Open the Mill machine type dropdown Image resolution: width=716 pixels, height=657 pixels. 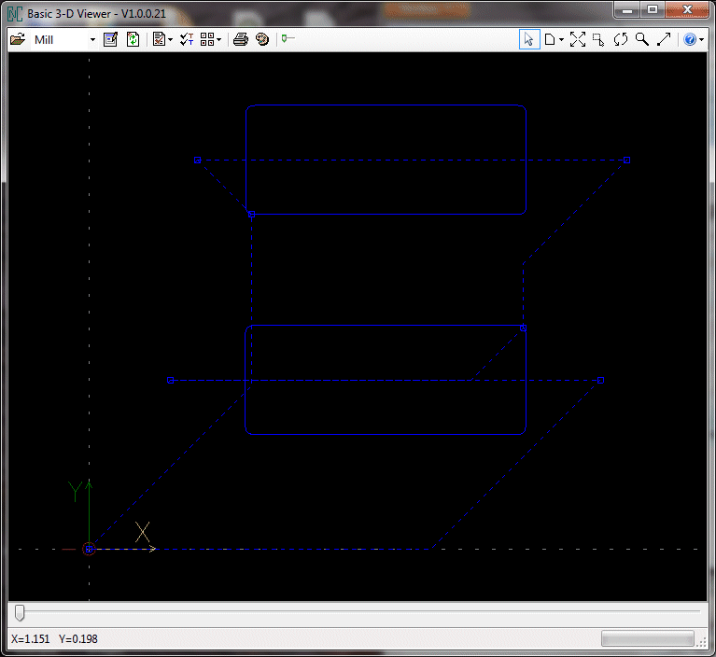coord(92,40)
